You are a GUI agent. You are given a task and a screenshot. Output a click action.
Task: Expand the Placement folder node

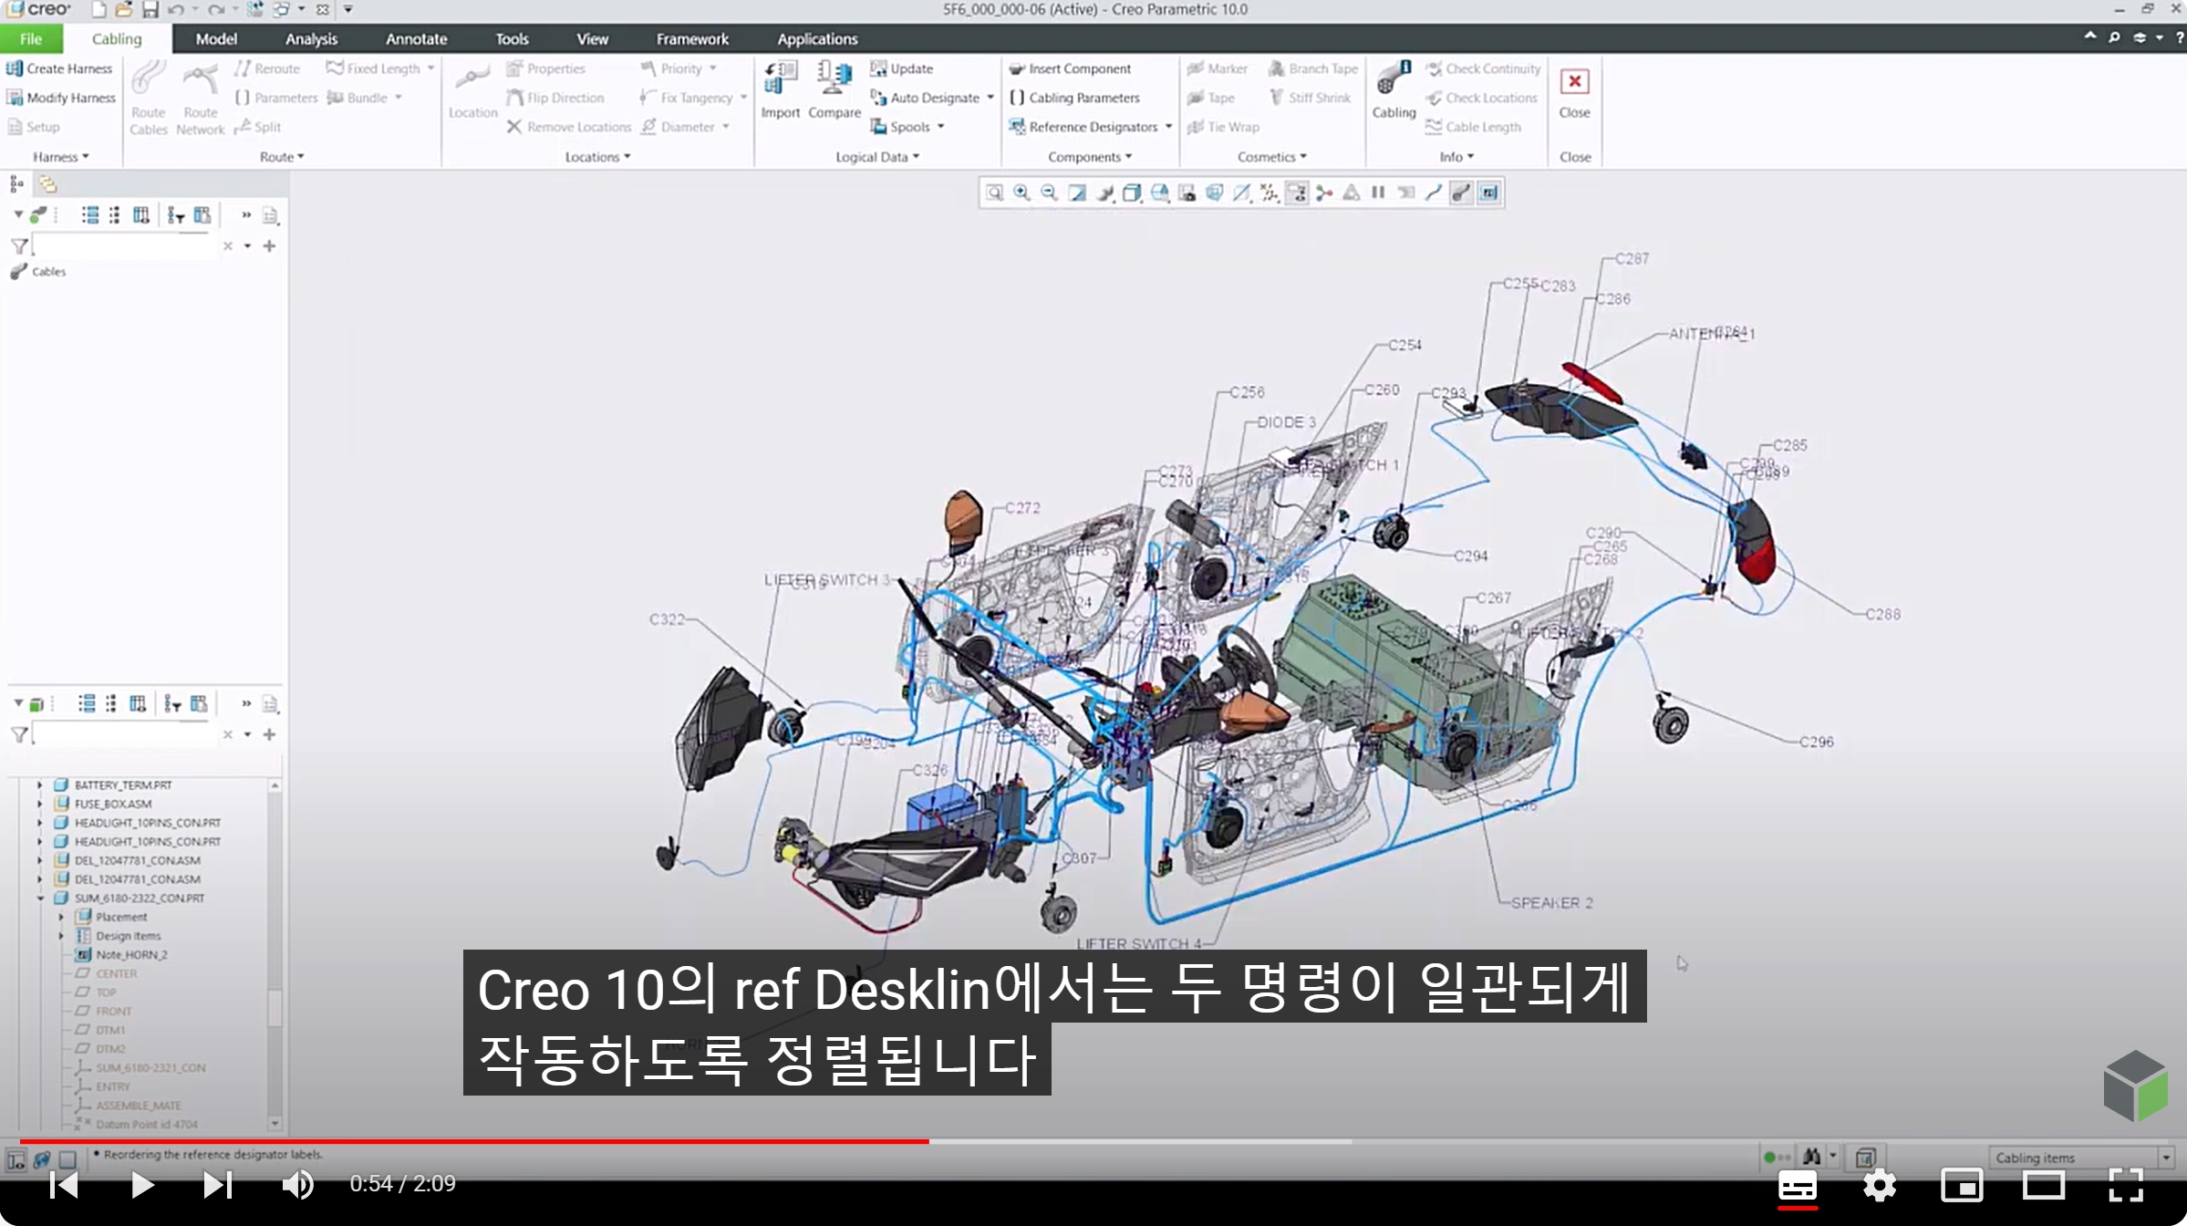pos(61,917)
